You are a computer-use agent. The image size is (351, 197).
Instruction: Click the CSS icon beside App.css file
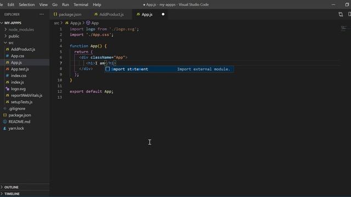coord(7,56)
